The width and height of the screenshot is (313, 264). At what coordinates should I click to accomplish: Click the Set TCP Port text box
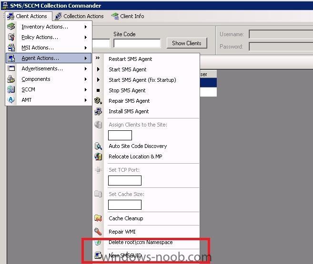(x=125, y=180)
